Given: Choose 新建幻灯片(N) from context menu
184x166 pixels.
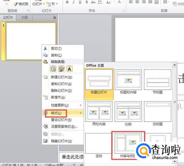Looking at the screenshot, I should [63, 77].
